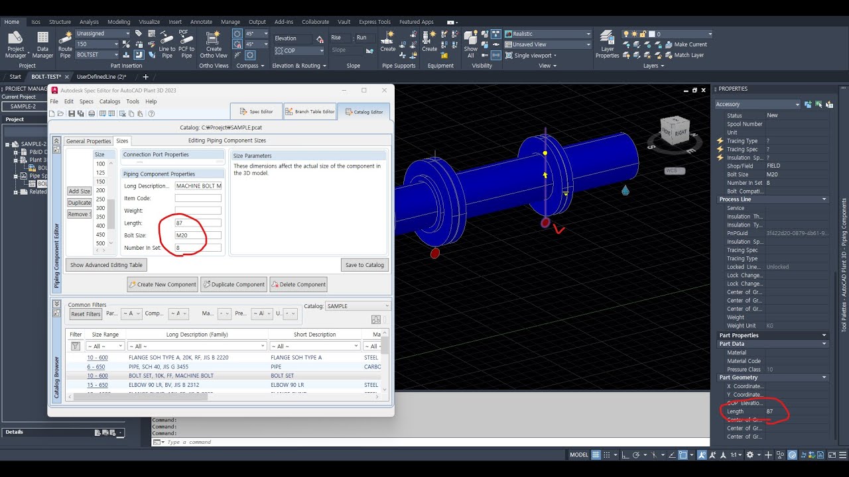This screenshot has height=477, width=849.
Task: Open the Catalog SAMPLE dropdown
Action: point(358,306)
